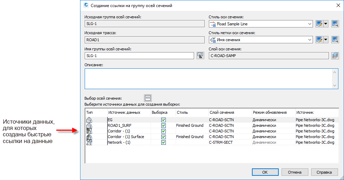Viewport: 344px width, 180px height.
Task: Click edit icon for section line style
Action: click(x=319, y=24)
